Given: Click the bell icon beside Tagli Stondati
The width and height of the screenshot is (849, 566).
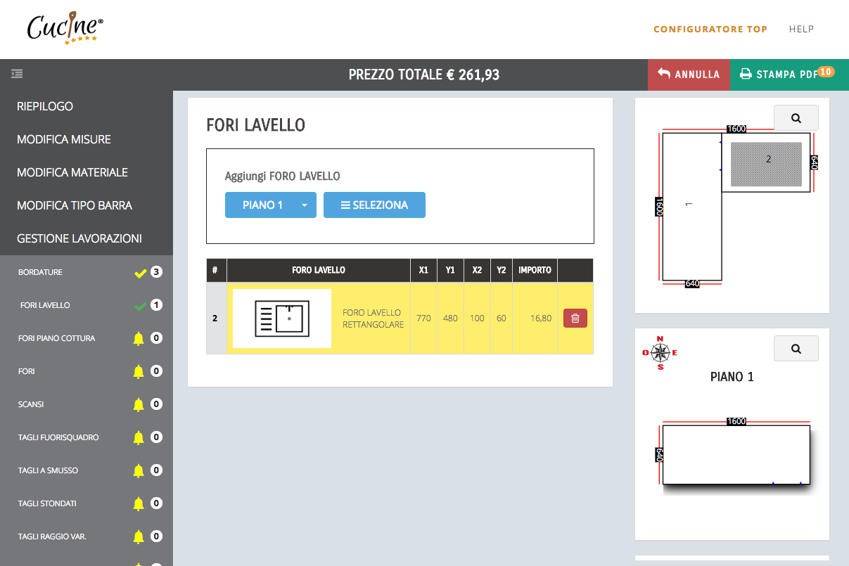Looking at the screenshot, I should (139, 503).
